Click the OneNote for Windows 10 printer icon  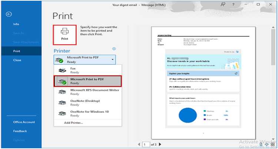62,114
